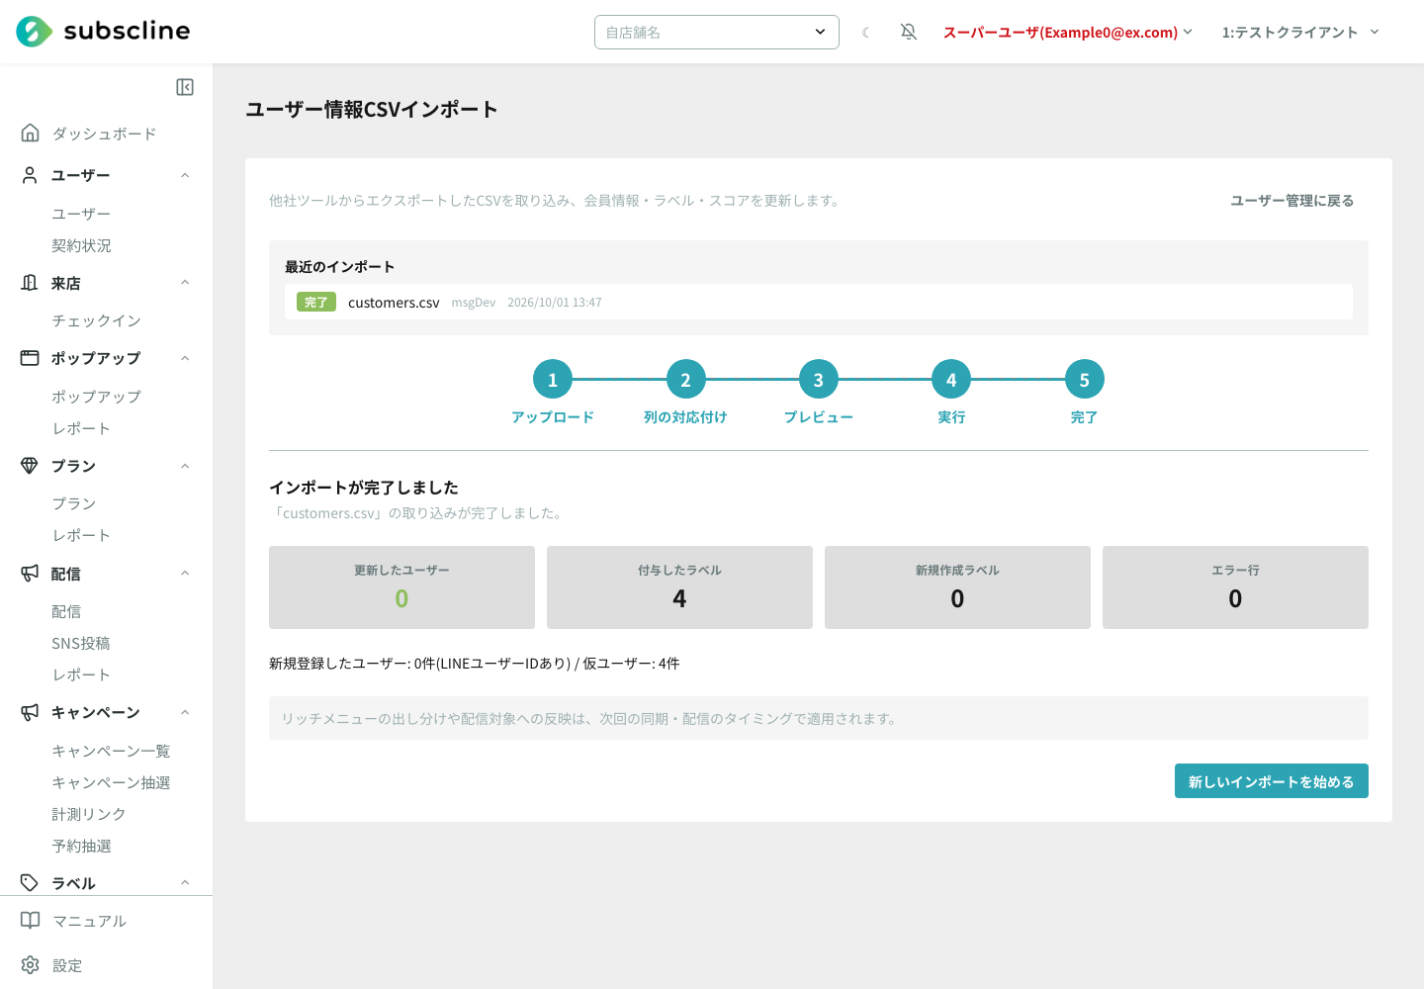Screen dimensions: 1424x989
Task: Open キャンペーン一覧 in the sidebar
Action: coord(111,751)
